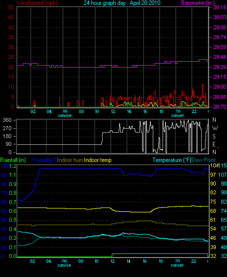Select the barometer reading "29.15"
Screen dimensions: 227x277
[220, 77]
